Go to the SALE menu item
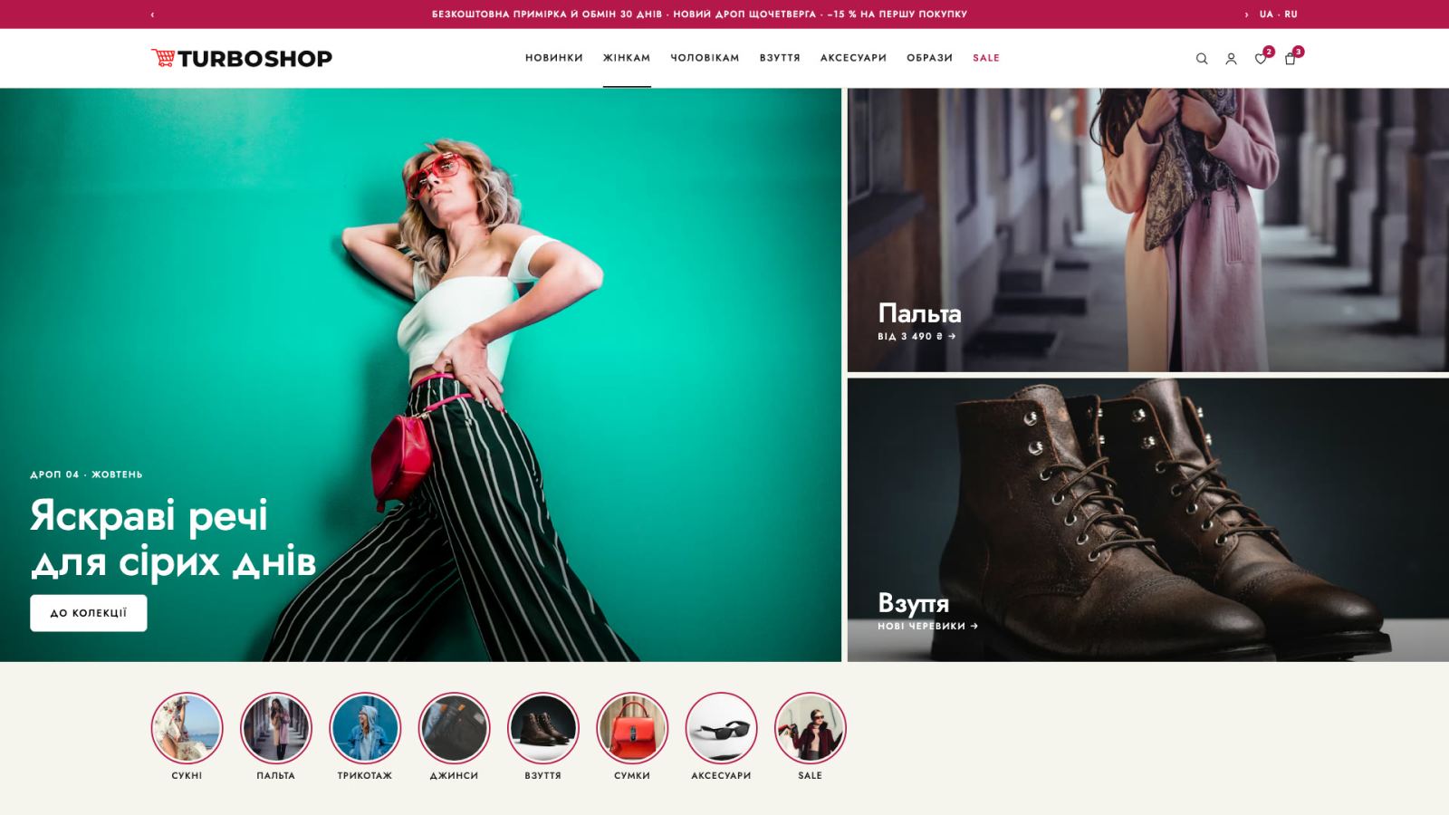The image size is (1449, 815). click(986, 58)
